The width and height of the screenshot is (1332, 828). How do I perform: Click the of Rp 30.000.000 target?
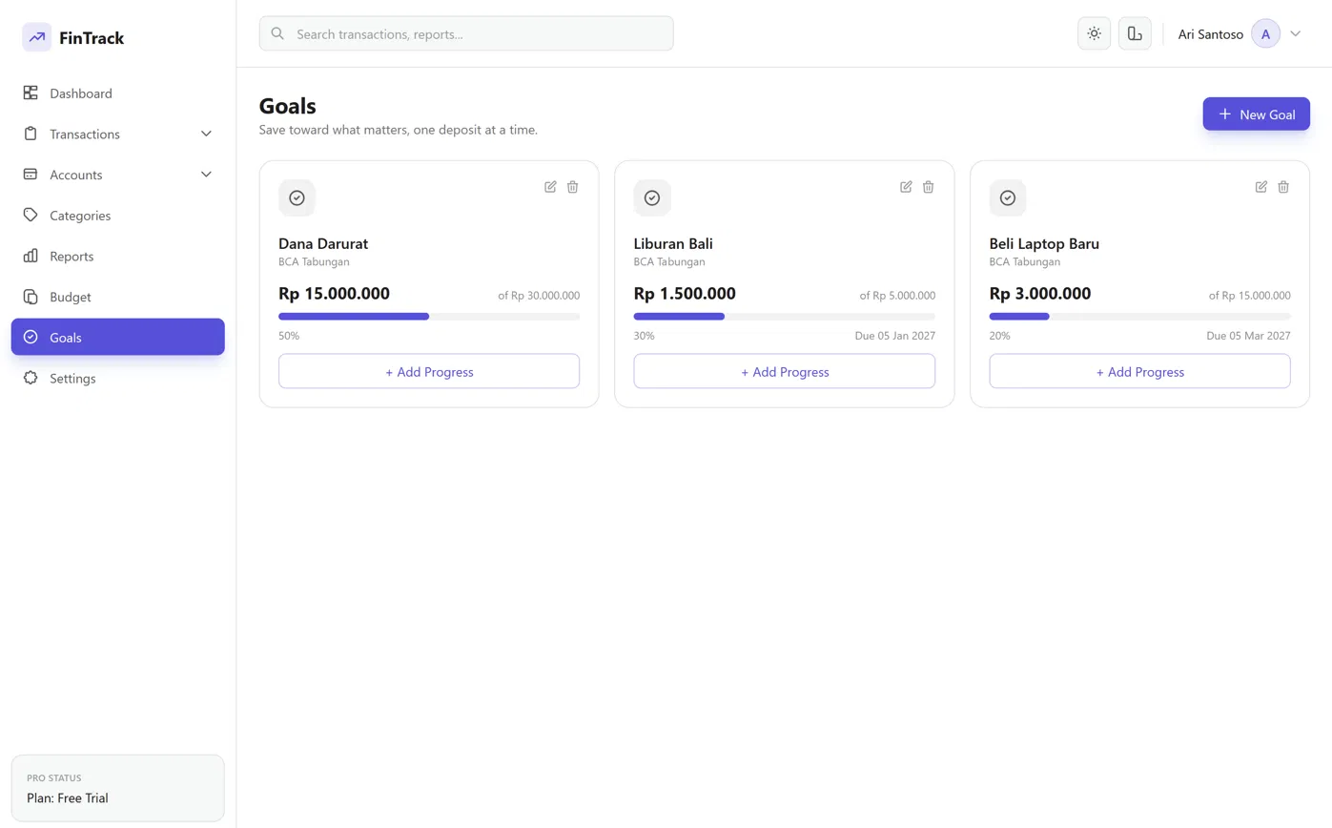pos(539,296)
